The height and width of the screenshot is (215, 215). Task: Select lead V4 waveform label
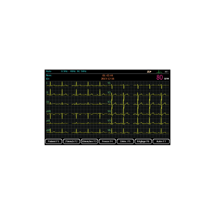click(x=109, y=111)
